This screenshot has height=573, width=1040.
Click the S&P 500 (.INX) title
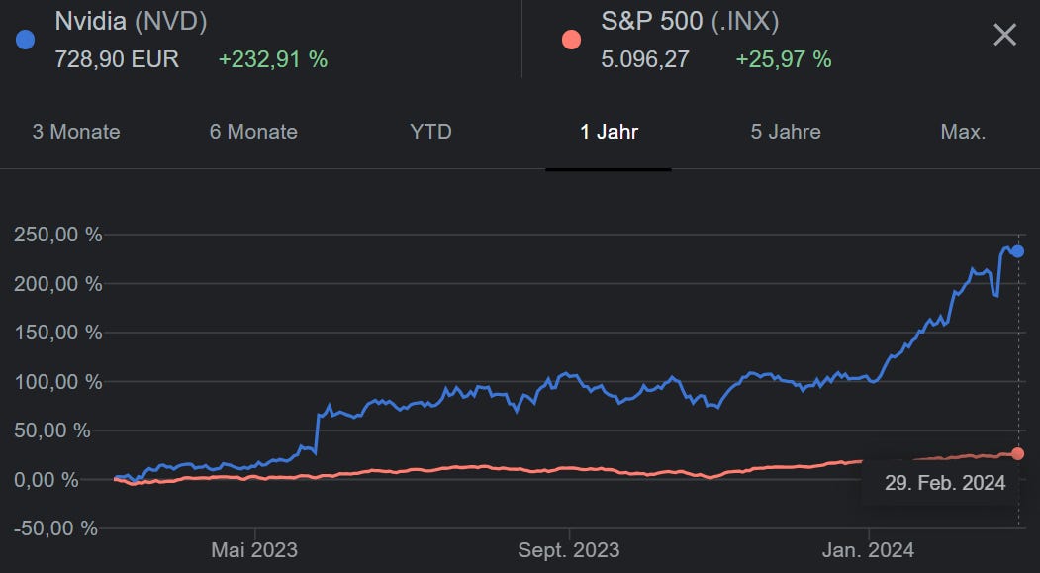click(690, 21)
